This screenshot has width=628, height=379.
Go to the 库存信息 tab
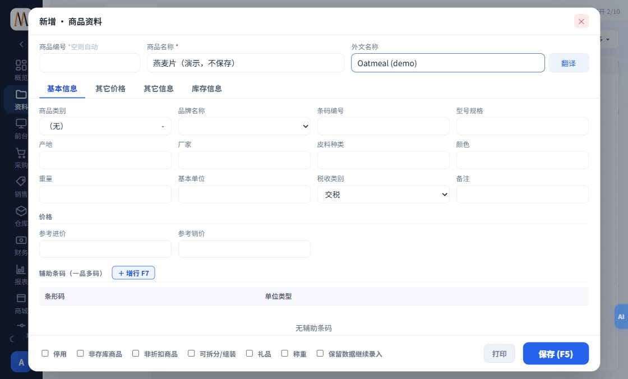(207, 89)
